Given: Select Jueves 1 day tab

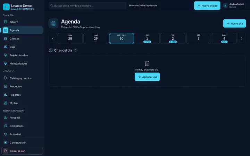Looking at the screenshot, I should pos(147,38).
